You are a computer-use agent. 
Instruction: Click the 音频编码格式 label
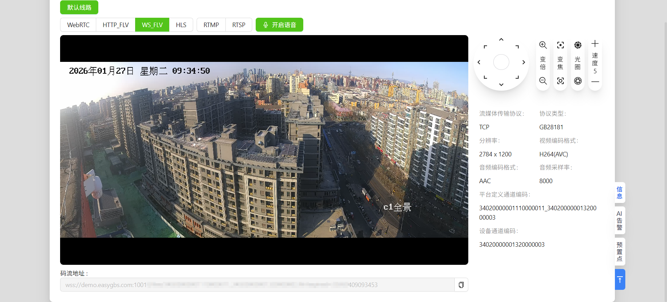pos(499,168)
